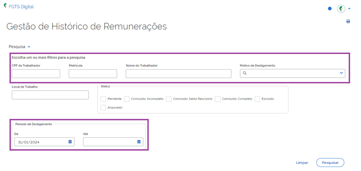Collapse the Pesquisa section chevron

tap(29, 47)
